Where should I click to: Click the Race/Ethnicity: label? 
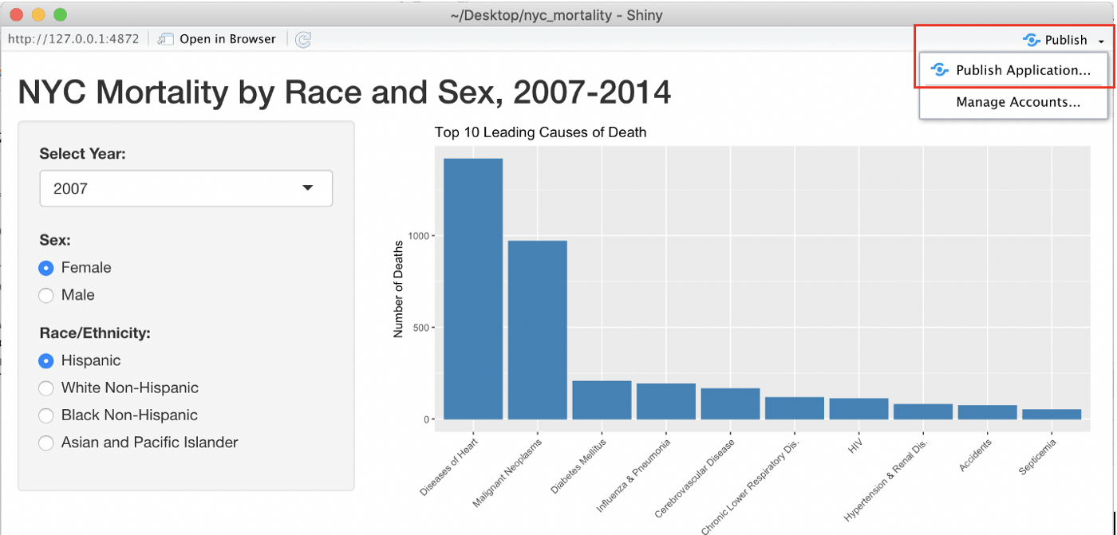click(x=95, y=333)
